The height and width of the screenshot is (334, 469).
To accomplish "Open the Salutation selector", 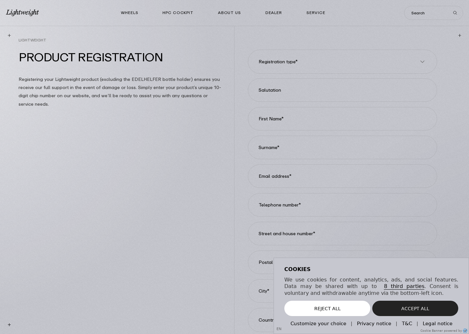I will coord(342,90).
